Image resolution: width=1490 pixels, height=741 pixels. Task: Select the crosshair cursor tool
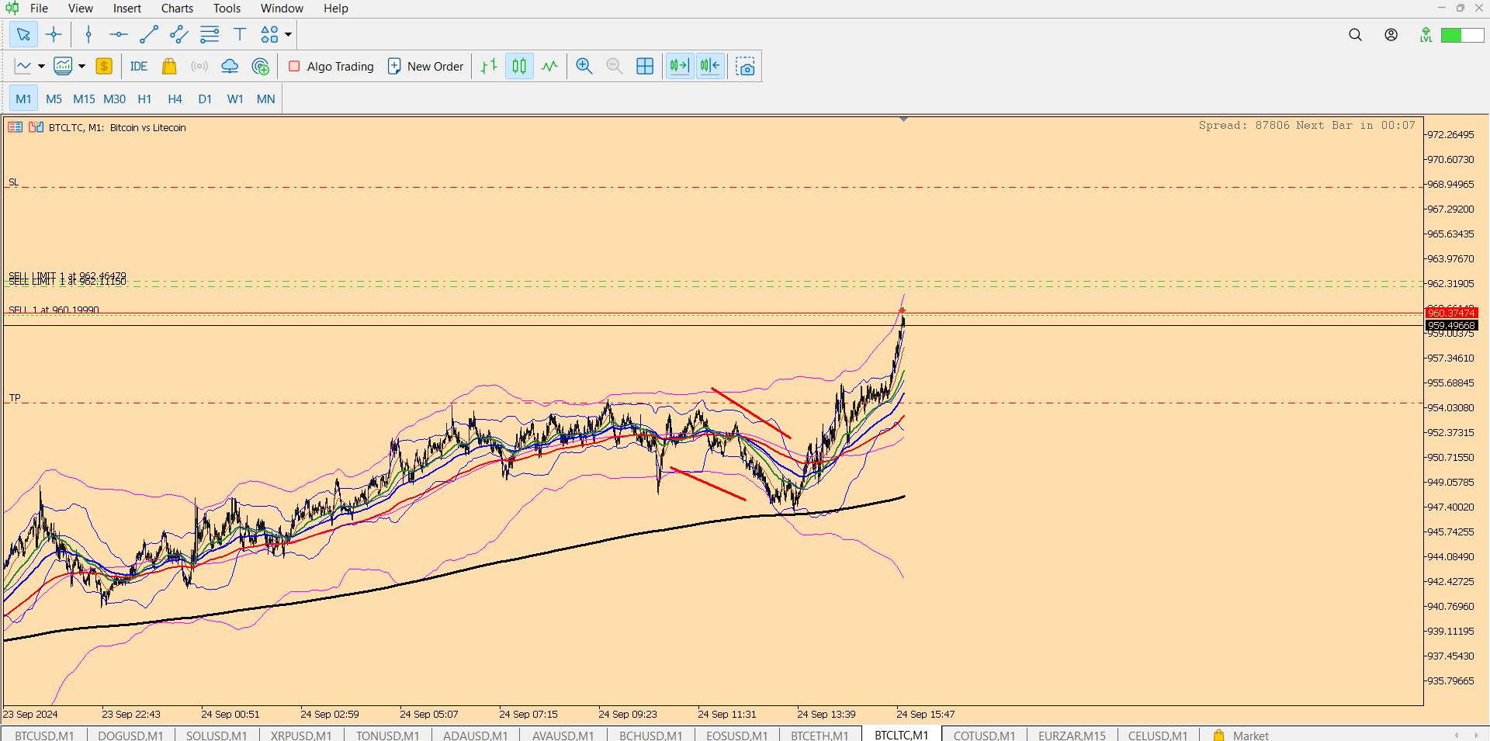(x=54, y=34)
